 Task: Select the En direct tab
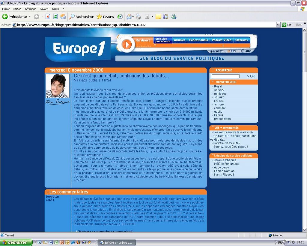click(143, 41)
